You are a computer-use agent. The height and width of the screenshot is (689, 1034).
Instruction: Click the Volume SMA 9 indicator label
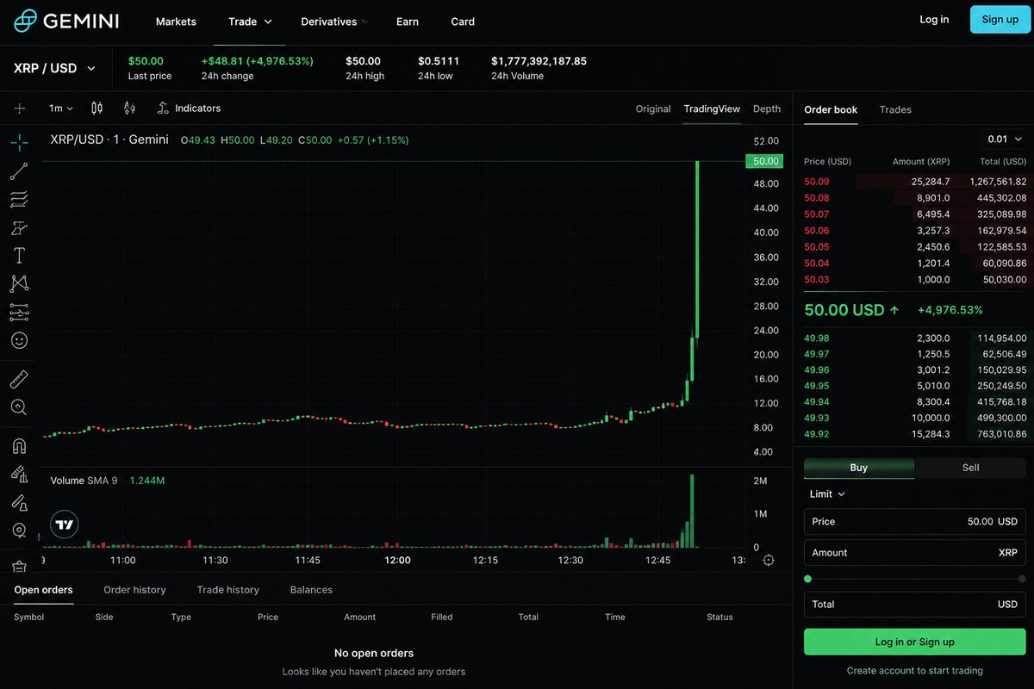(84, 481)
